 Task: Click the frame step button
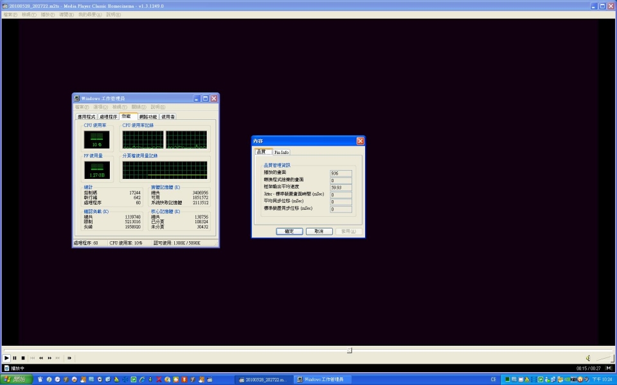pyautogui.click(x=69, y=358)
